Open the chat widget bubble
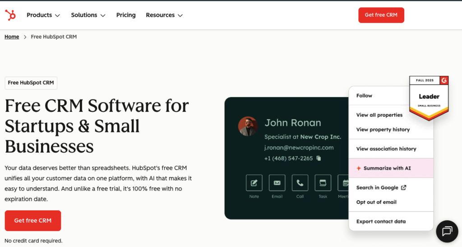 [447, 232]
